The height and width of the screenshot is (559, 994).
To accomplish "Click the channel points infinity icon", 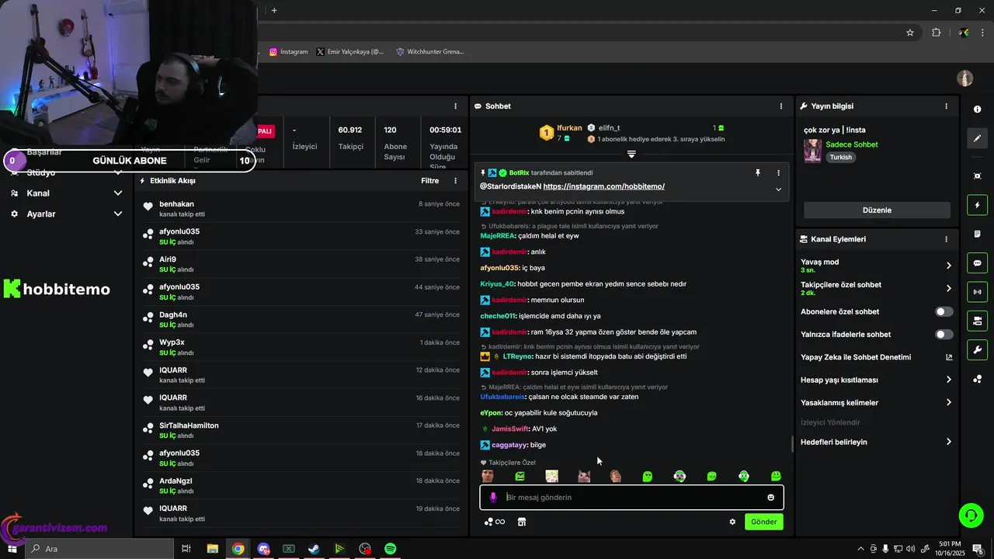I will click(x=495, y=522).
